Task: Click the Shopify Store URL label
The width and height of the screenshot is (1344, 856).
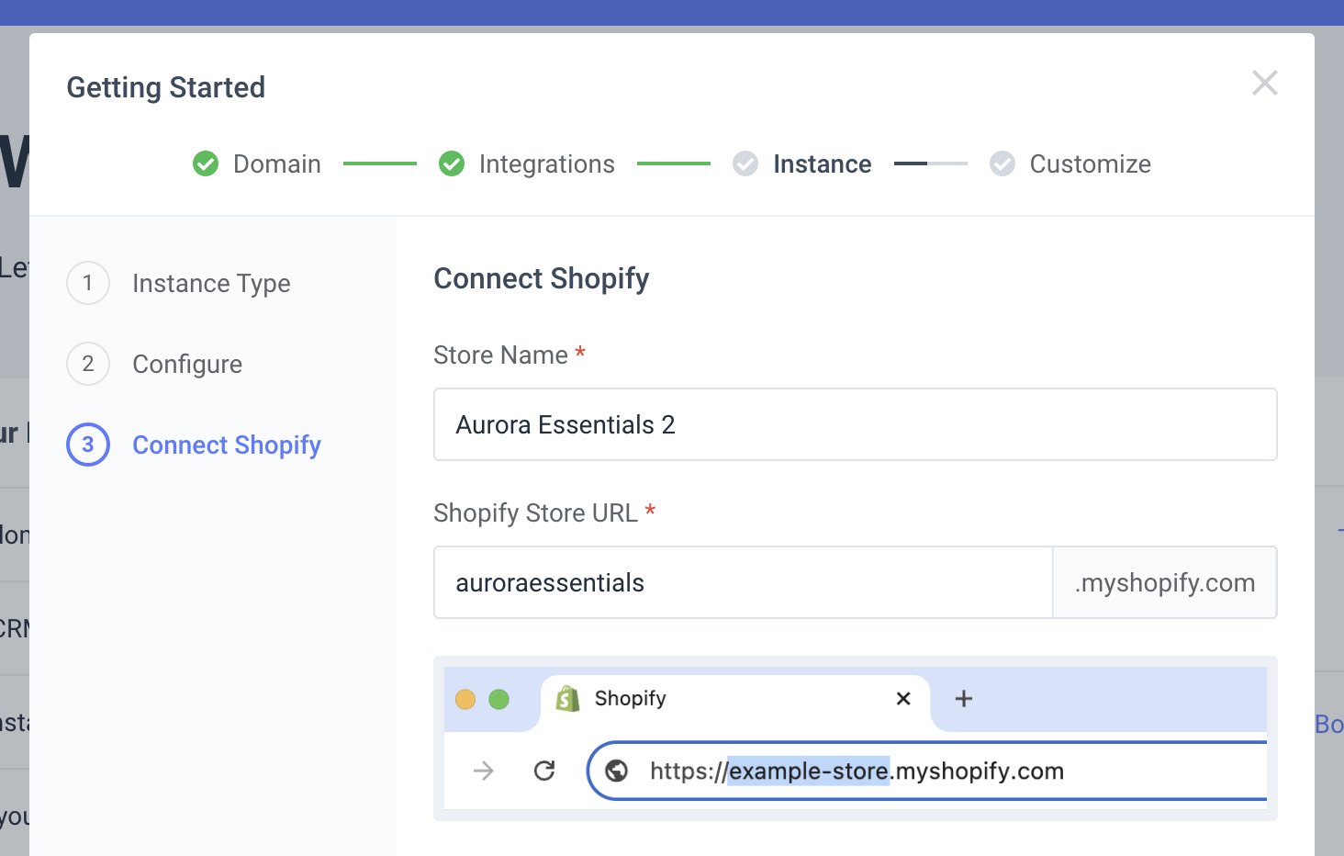Action: (535, 512)
